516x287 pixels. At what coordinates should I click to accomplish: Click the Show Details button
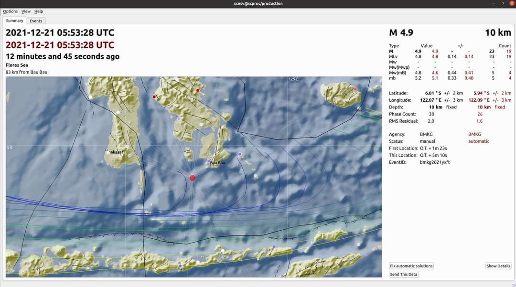point(498,266)
